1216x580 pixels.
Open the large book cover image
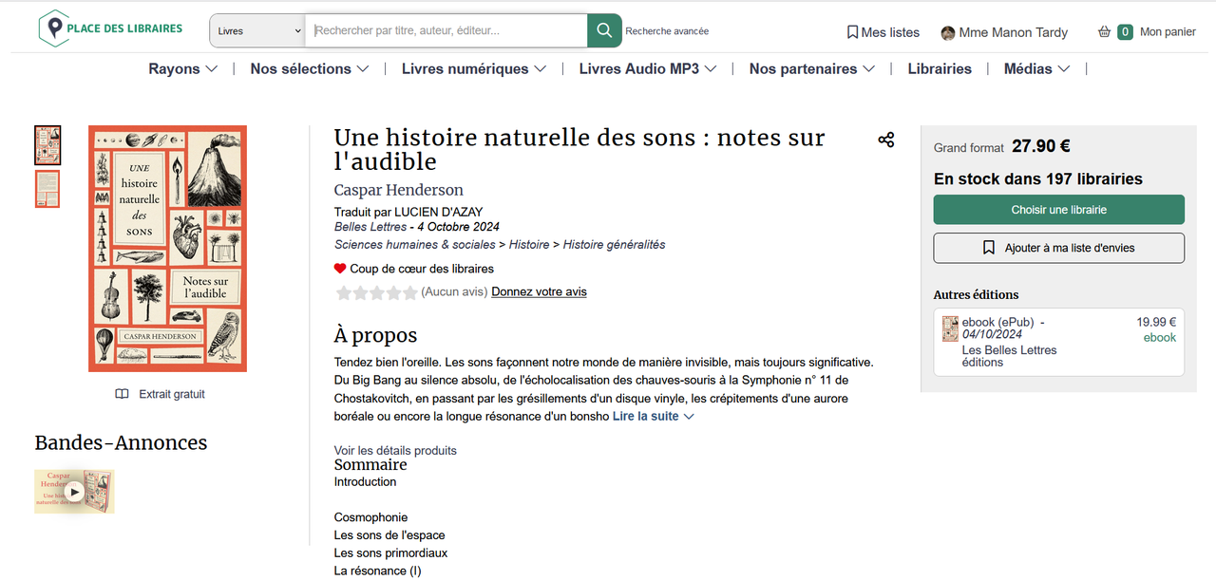point(167,249)
